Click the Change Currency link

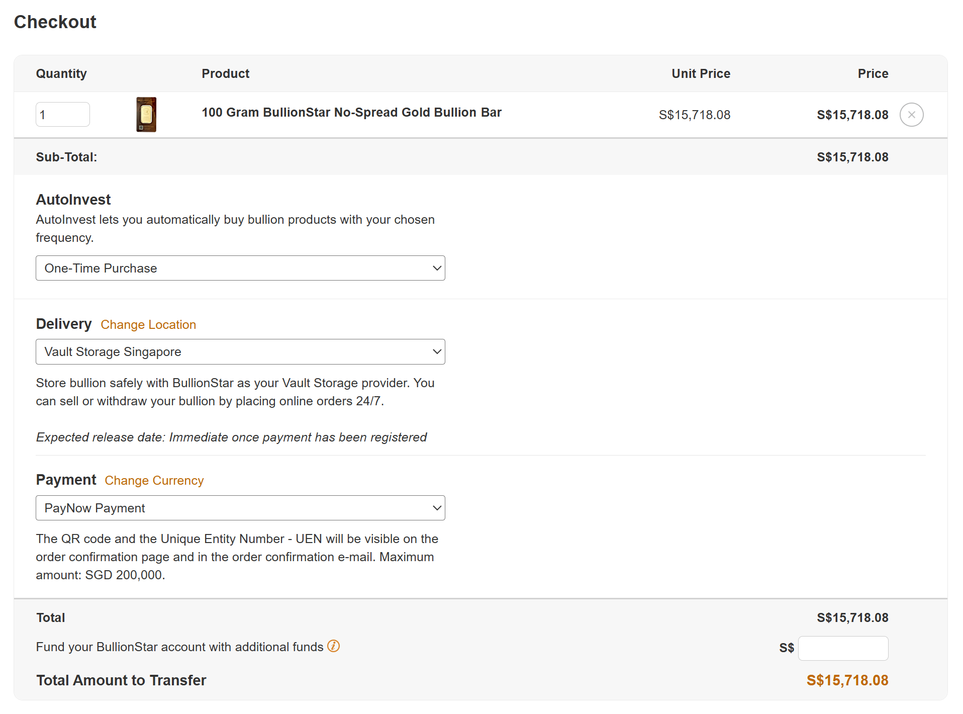point(154,481)
